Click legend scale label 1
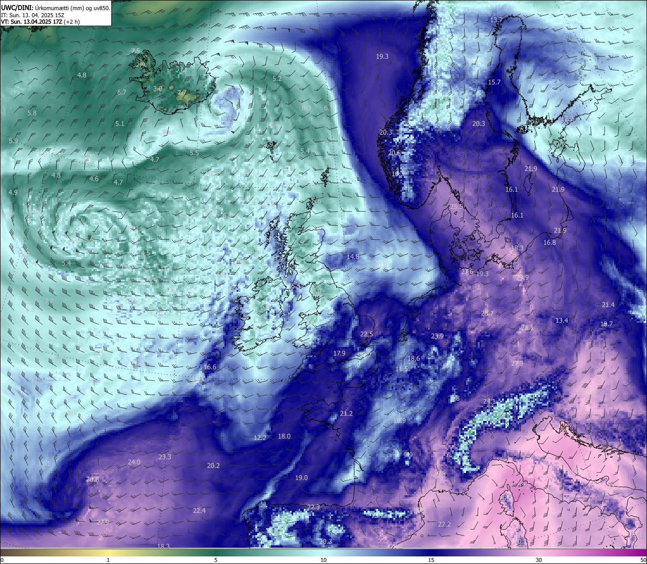This screenshot has width=647, height=564. coord(108,560)
